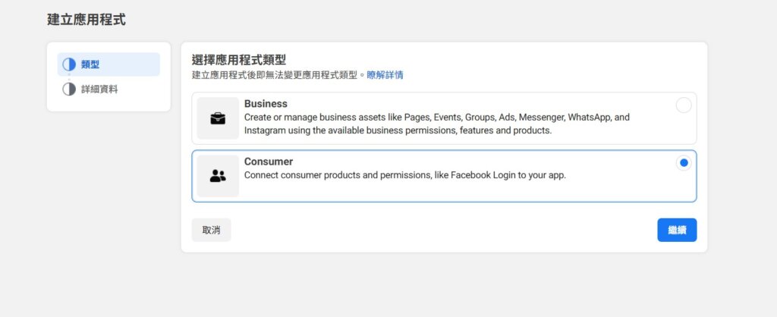Click the note 建立應用程式後即無法變更應用程式類型
The image size is (777, 317).
coord(275,75)
